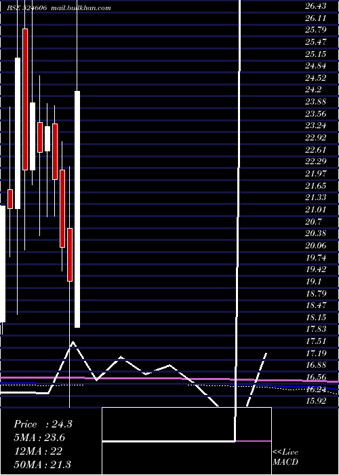Click the 'BSE 524606 mail.bullkhan.com' header text
Viewport: 339px width, 475px height.
[x=59, y=8]
